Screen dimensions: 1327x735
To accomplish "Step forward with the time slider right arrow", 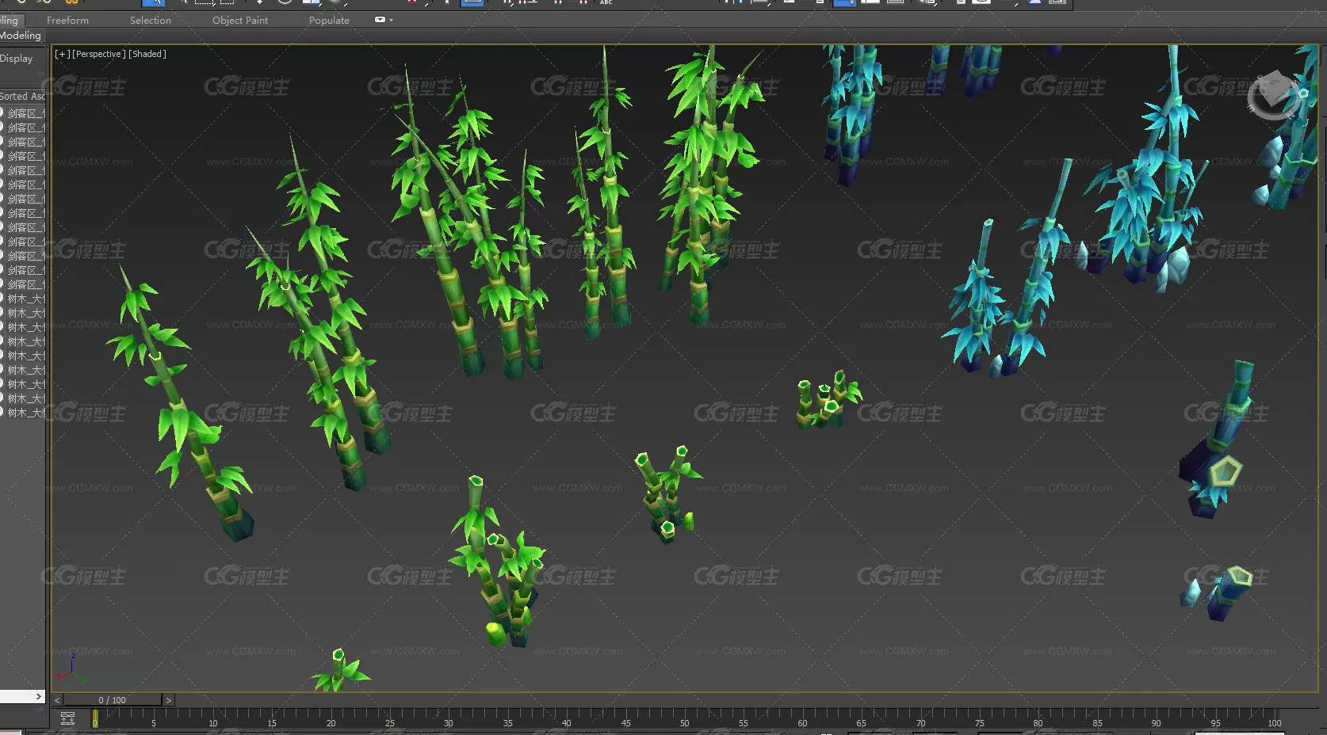I will click(x=168, y=700).
